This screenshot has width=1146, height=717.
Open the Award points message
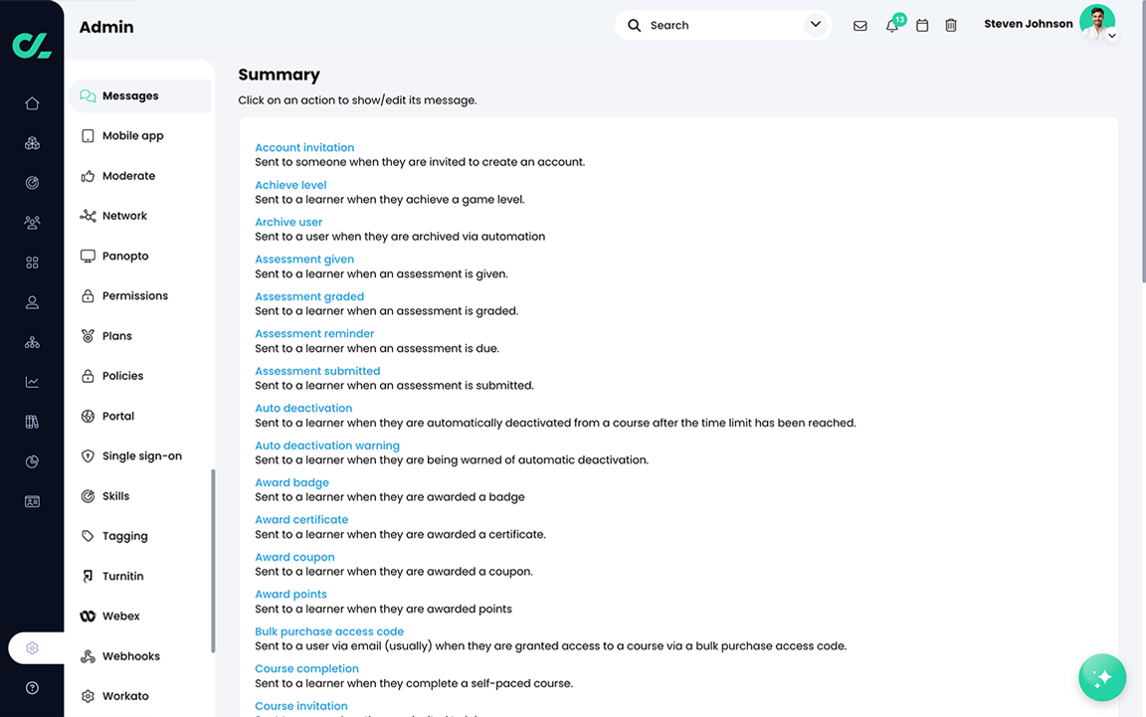(x=290, y=595)
